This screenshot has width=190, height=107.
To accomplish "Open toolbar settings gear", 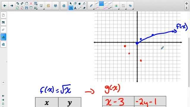I will tap(186, 4).
